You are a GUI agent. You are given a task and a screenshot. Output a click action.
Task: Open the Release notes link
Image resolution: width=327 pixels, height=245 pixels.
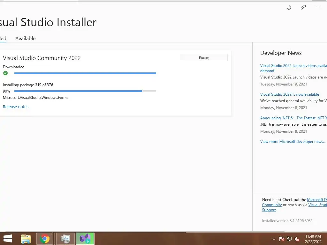coord(16,107)
